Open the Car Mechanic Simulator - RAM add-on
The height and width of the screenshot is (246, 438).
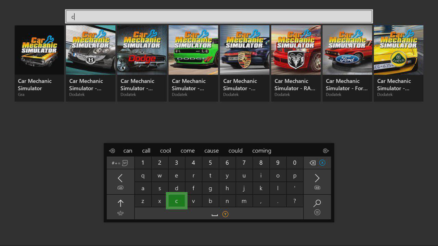296,63
